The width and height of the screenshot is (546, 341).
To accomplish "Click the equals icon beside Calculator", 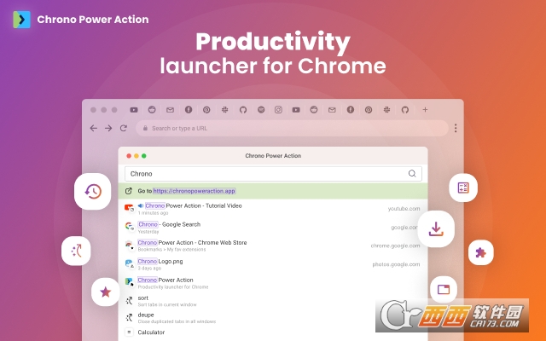I will coord(129,332).
